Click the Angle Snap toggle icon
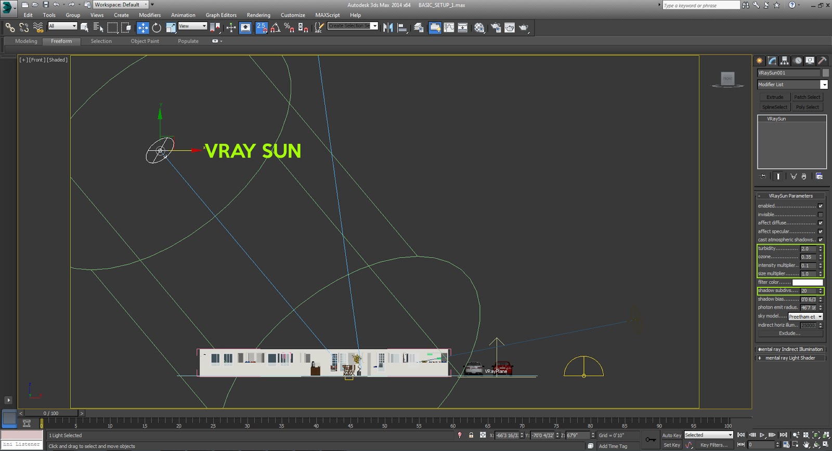The width and height of the screenshot is (832, 451). [276, 28]
